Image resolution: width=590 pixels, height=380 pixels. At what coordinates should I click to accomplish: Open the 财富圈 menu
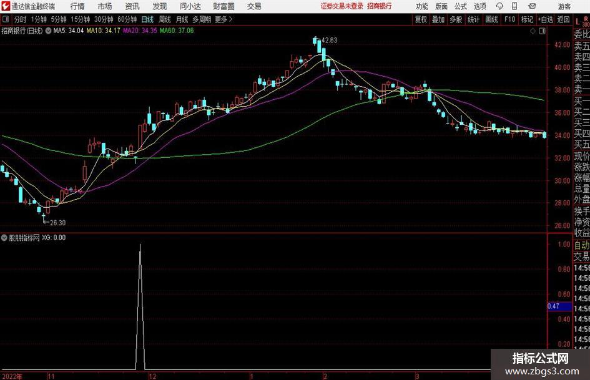[x=224, y=6]
